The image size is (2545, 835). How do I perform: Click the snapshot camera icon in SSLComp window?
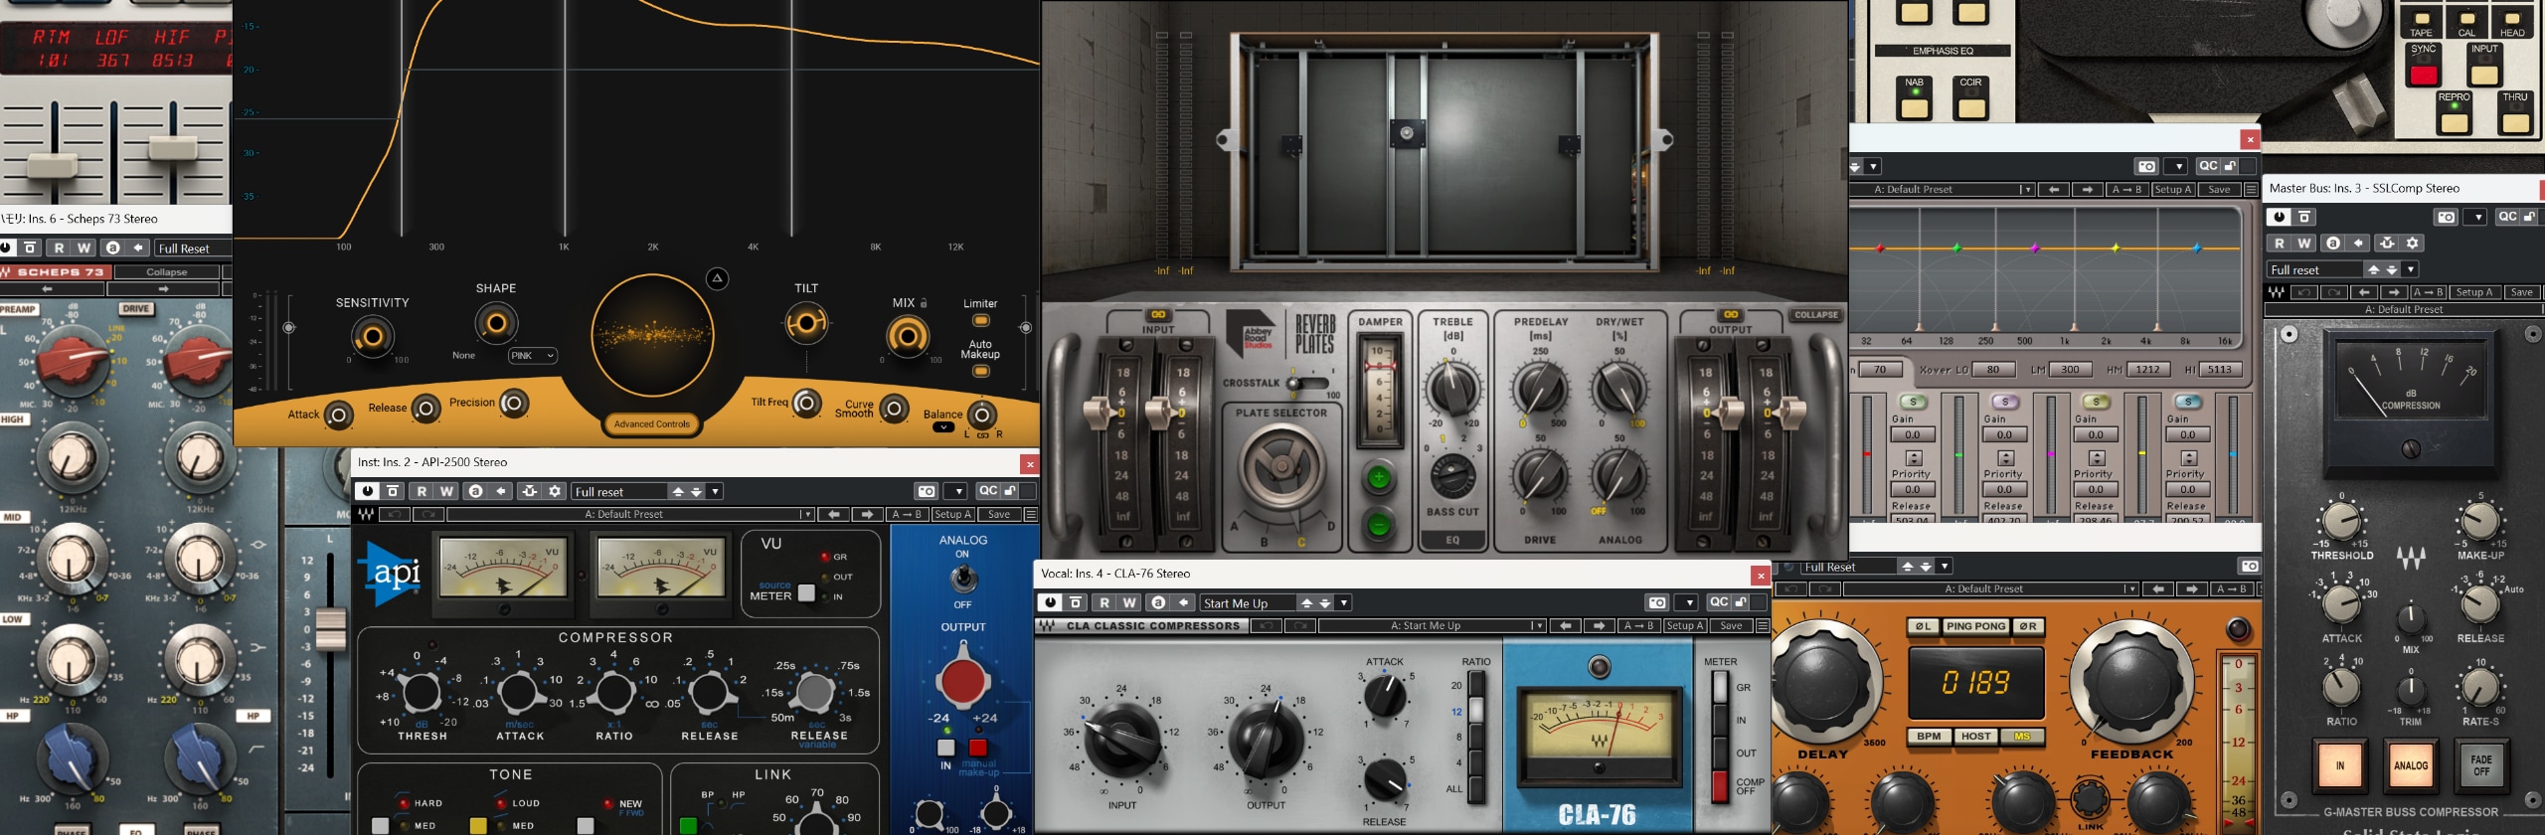point(2447,217)
